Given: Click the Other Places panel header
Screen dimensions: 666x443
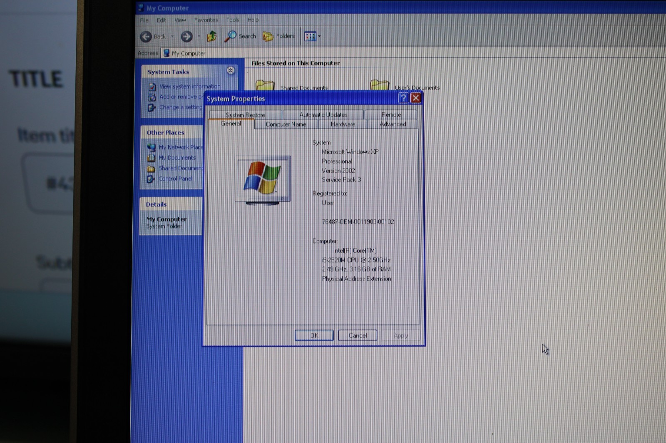Looking at the screenshot, I should coord(171,133).
